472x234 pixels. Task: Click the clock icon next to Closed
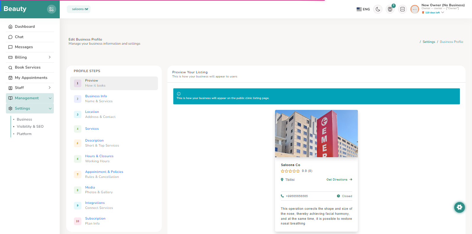(338, 196)
